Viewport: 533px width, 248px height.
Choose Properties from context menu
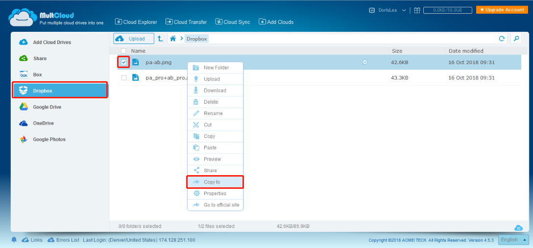tap(215, 193)
